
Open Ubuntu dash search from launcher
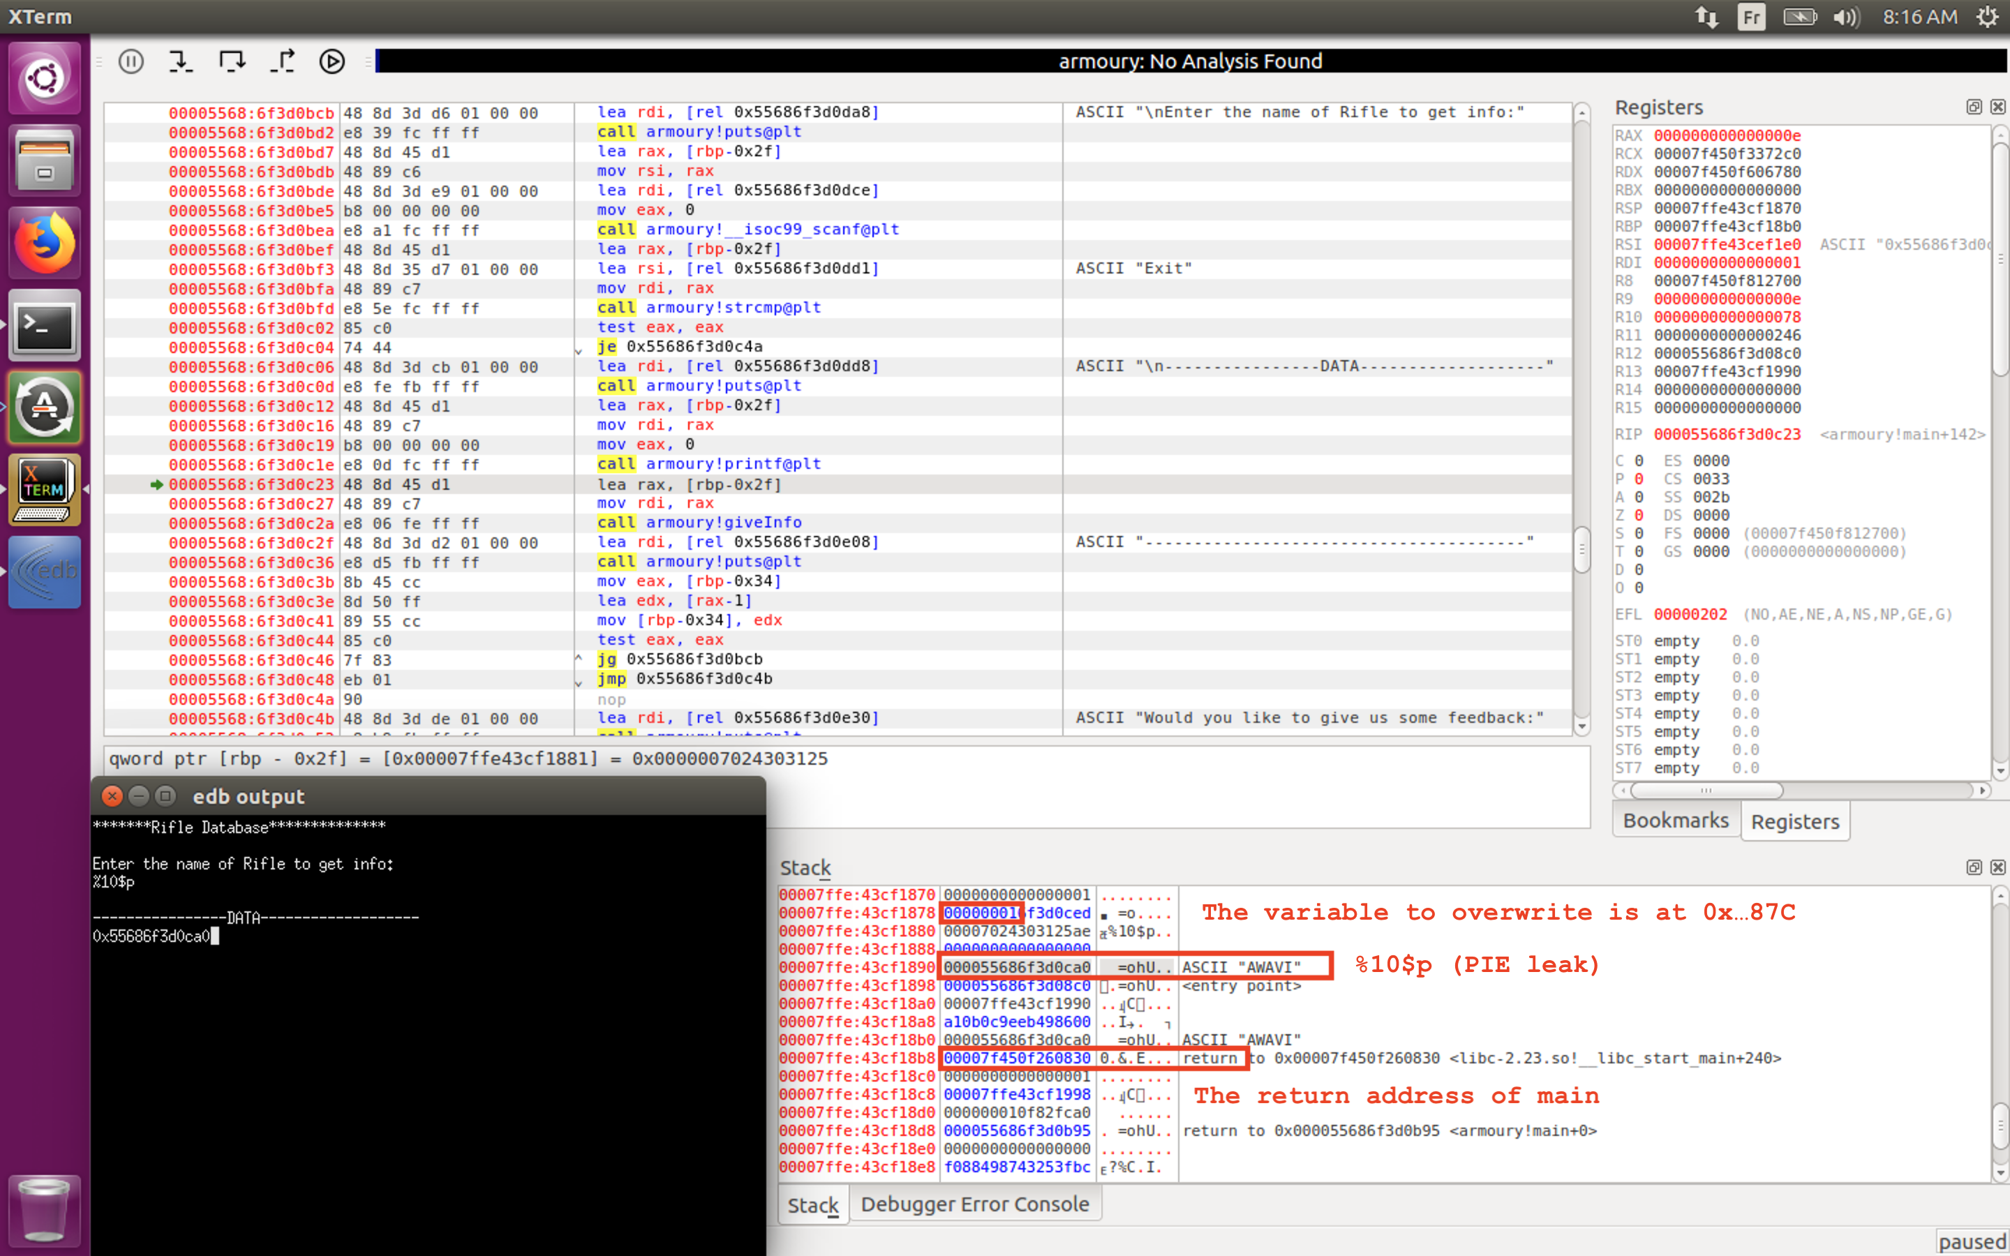coord(45,79)
